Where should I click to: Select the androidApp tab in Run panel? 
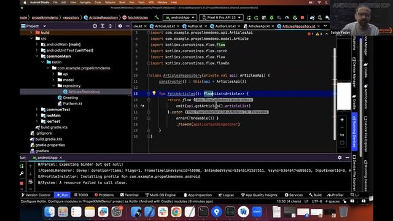(x=47, y=158)
